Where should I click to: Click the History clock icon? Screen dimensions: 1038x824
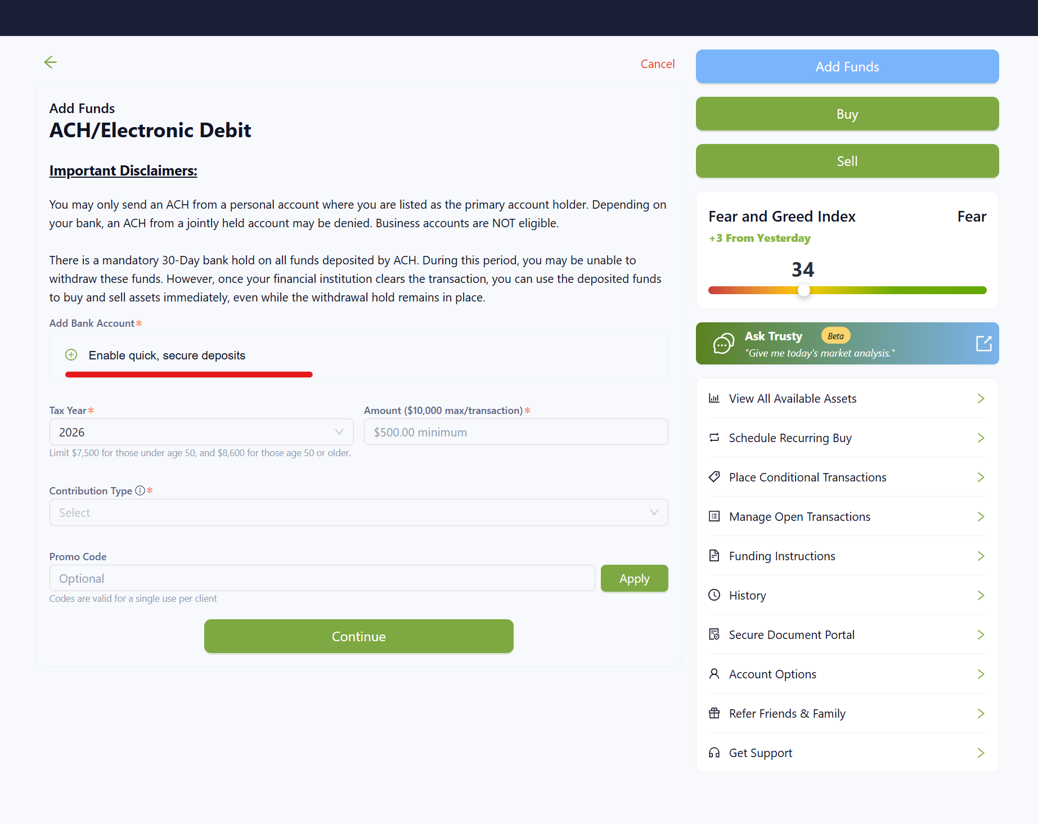715,595
